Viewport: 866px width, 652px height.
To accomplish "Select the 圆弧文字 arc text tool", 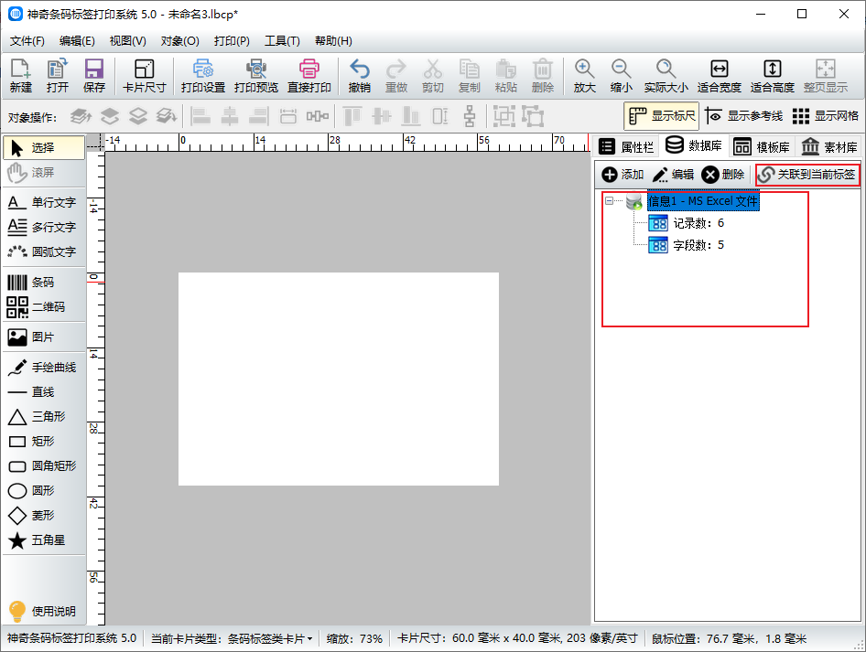I will 43,251.
